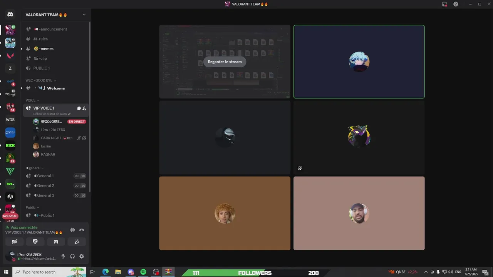Switch to the WDS server
493x277 pixels.
(10, 120)
